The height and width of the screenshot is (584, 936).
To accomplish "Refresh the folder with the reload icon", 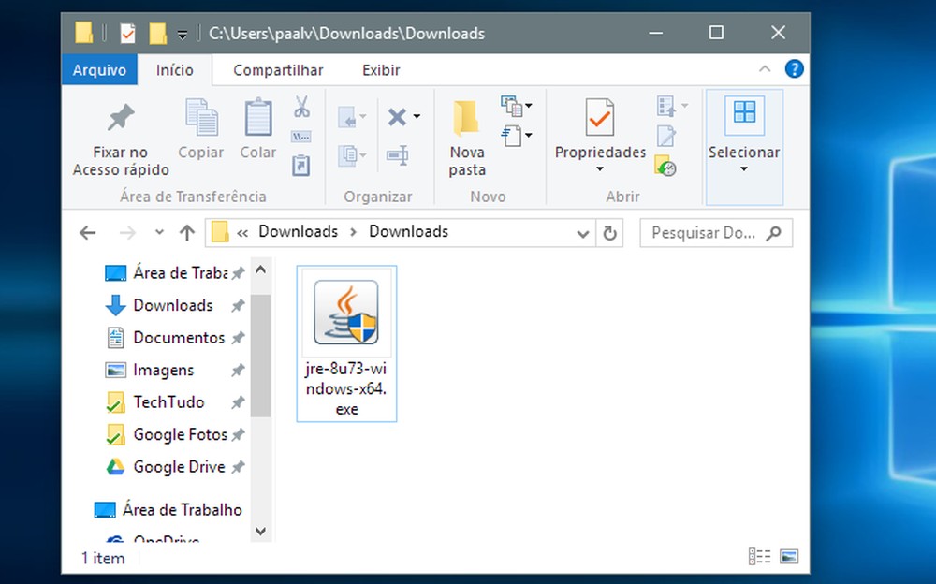I will pos(609,232).
